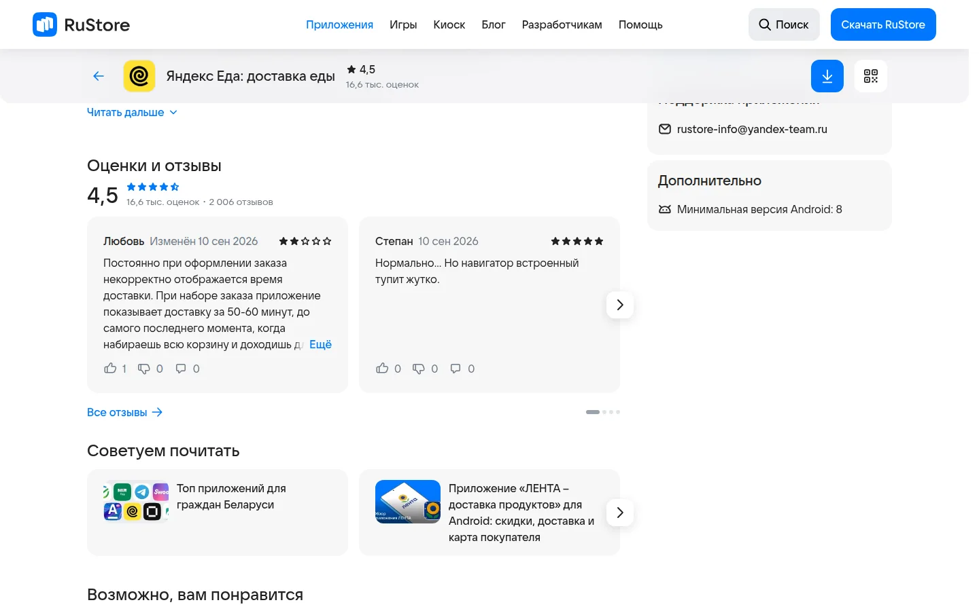Expand description with Читать дальше

click(132, 113)
